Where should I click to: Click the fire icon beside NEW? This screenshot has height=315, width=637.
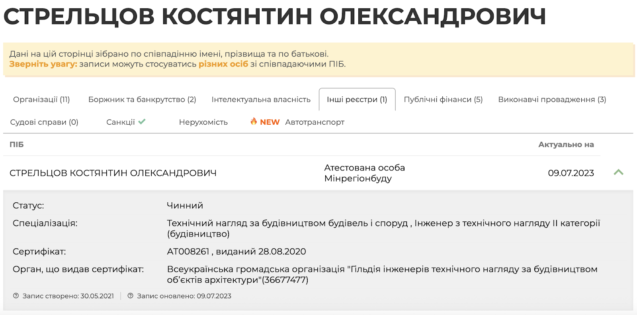click(254, 121)
